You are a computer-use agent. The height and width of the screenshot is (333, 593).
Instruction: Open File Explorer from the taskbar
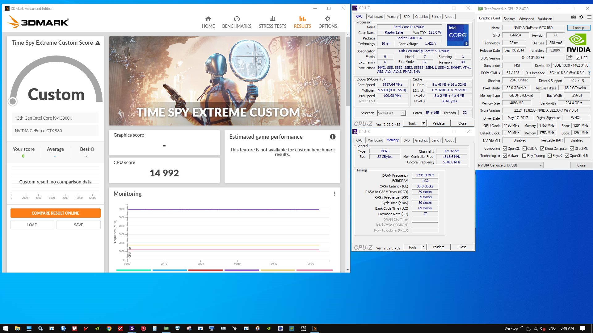click(x=17, y=328)
